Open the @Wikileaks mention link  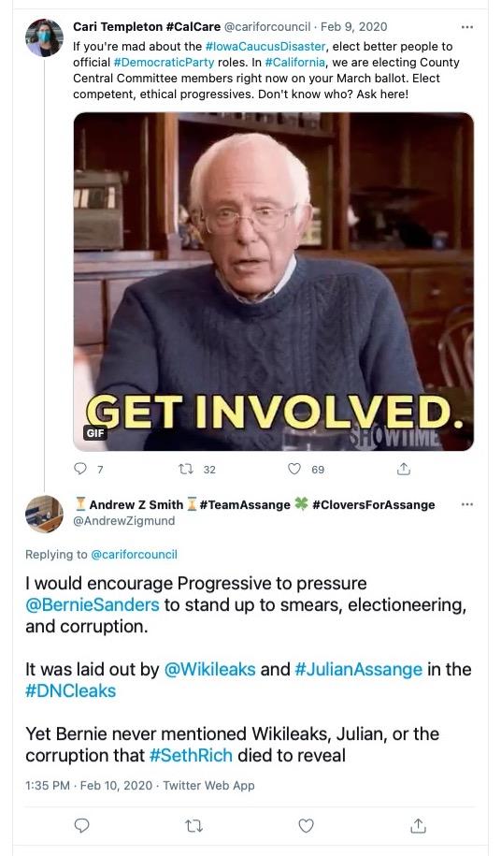click(209, 669)
